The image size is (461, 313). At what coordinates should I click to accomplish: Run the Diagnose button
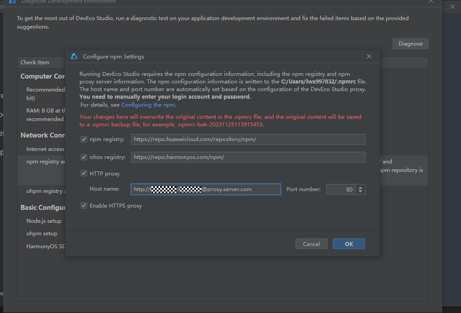point(410,44)
